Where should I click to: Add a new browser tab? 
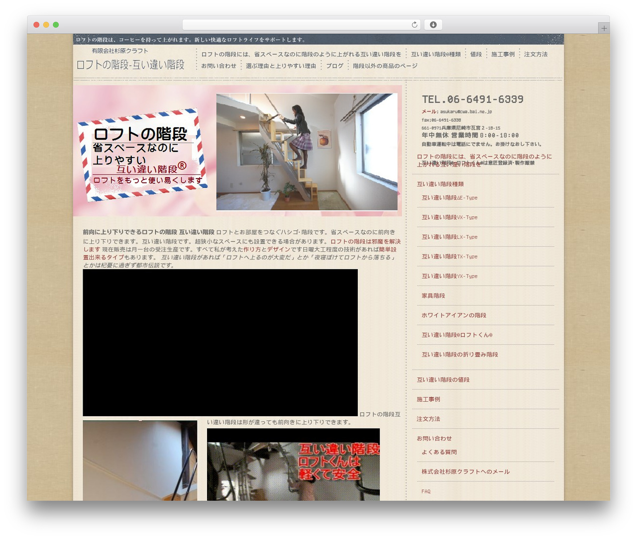click(604, 28)
